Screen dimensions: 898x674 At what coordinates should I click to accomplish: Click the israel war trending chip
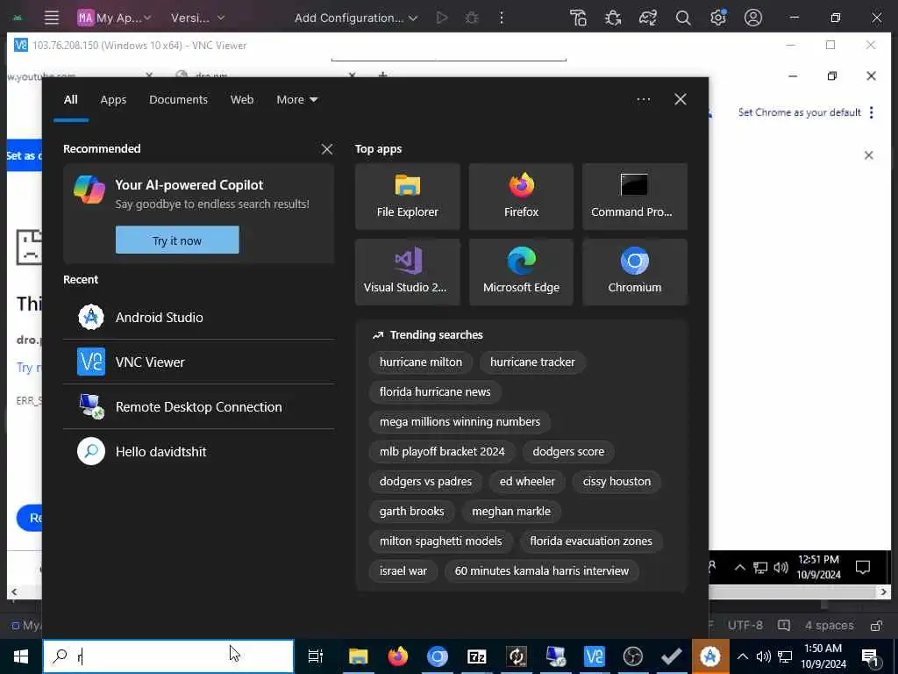(403, 570)
